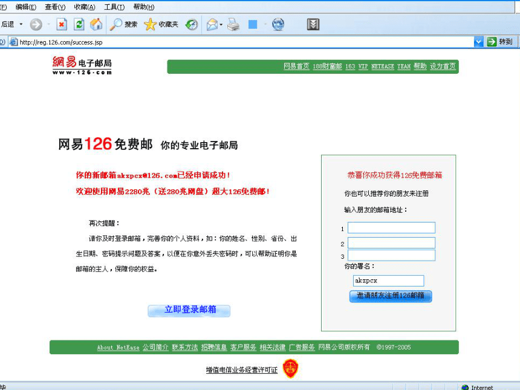520x390 pixels.
Task: Click the blue square toolbar icon
Action: [253, 24]
